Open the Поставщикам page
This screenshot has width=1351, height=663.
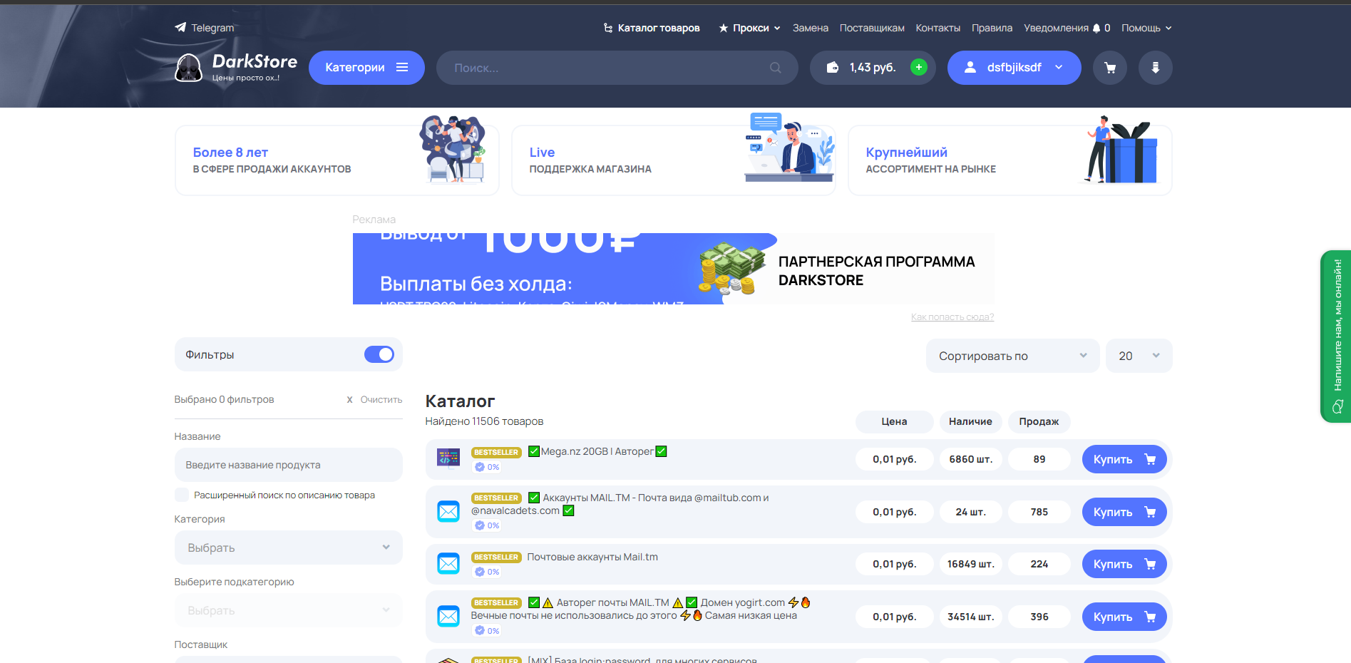coord(872,29)
